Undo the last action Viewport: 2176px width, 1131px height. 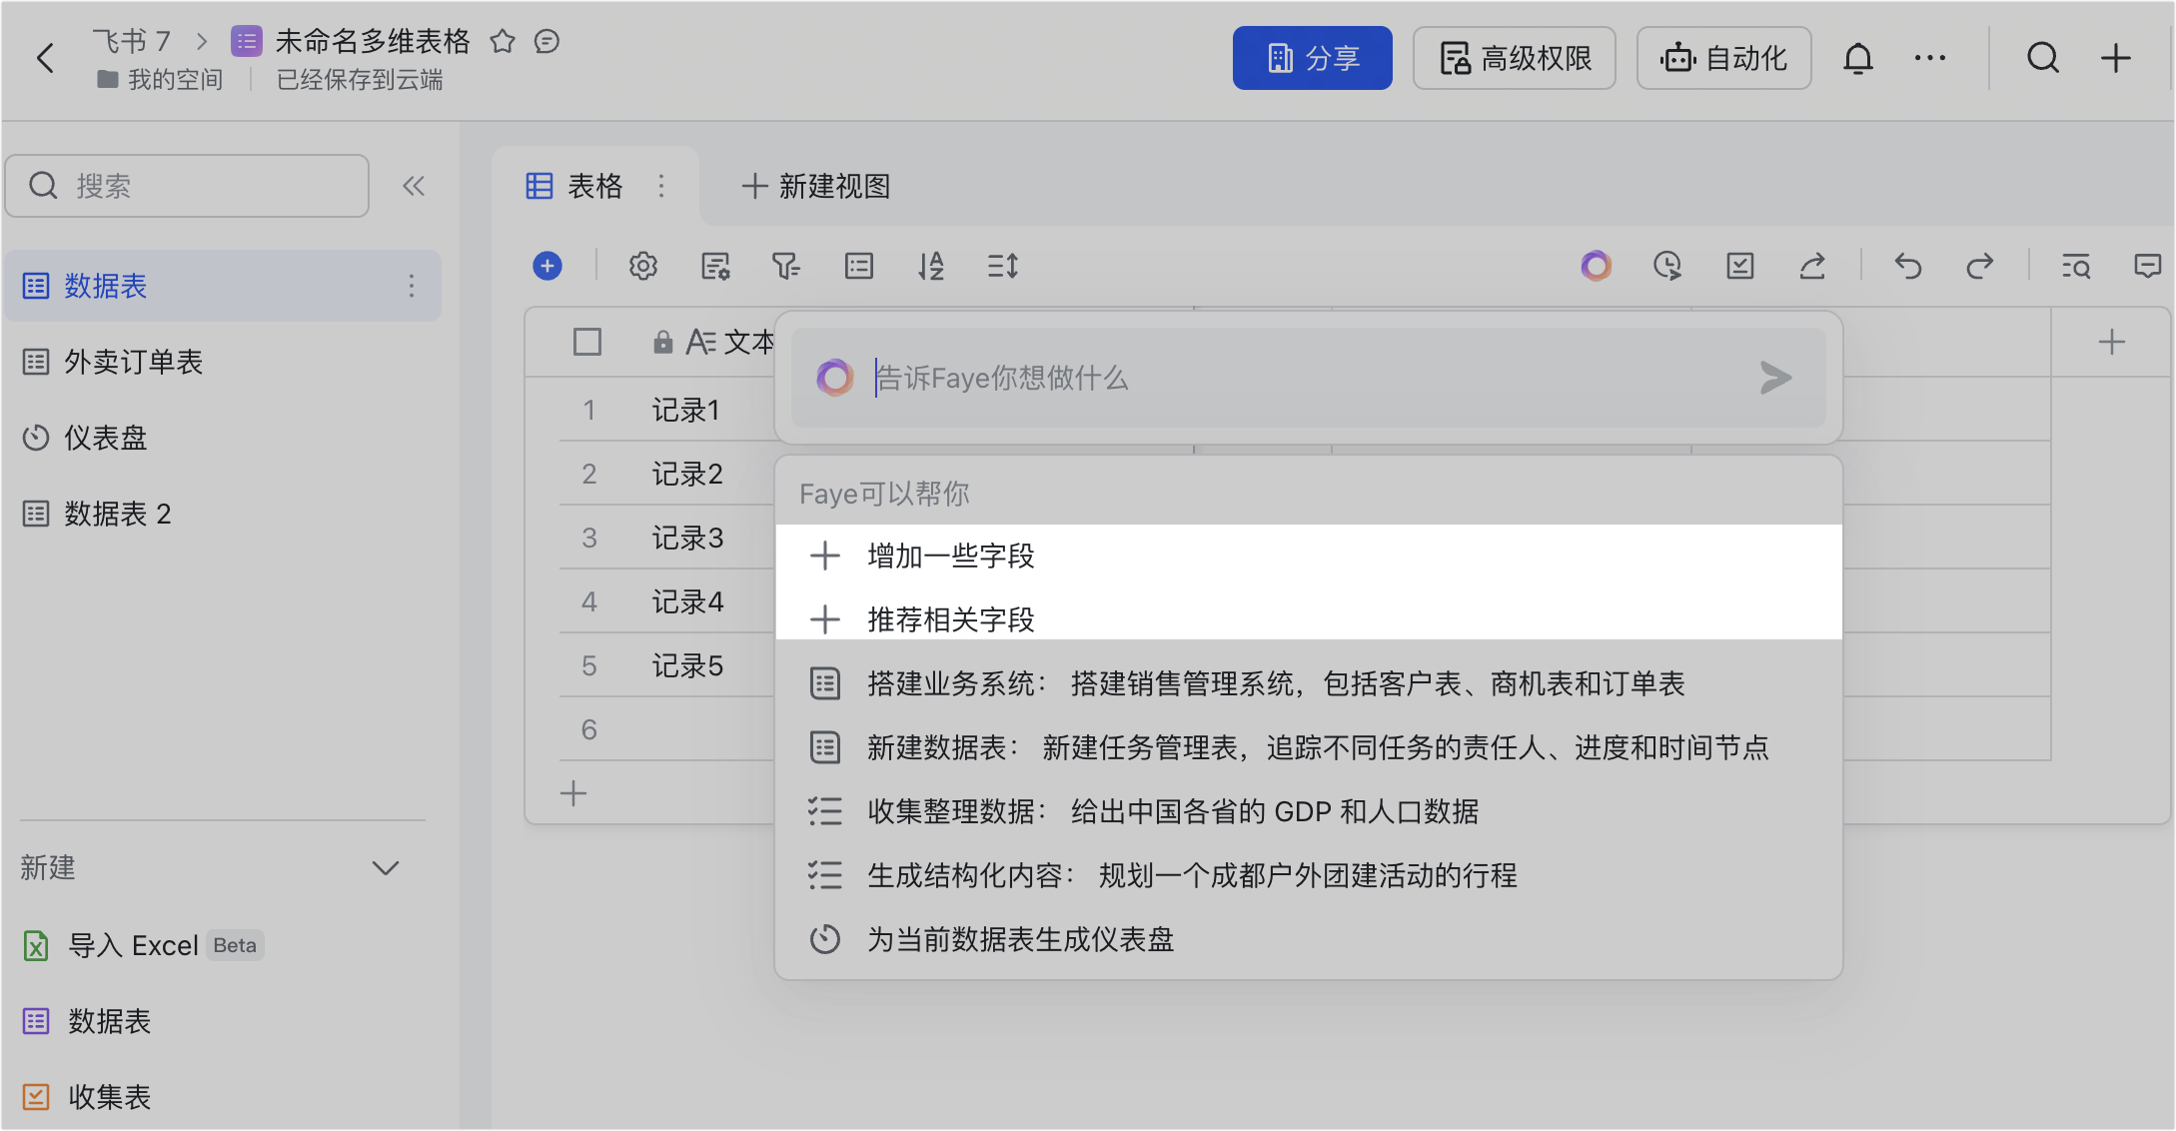1908,266
